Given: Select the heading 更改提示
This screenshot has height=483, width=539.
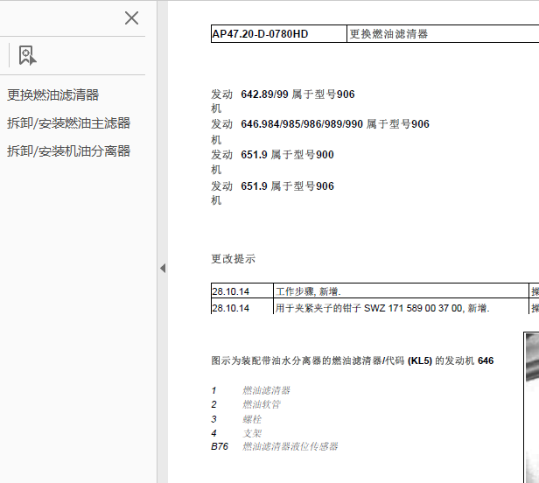Looking at the screenshot, I should coord(234,259).
